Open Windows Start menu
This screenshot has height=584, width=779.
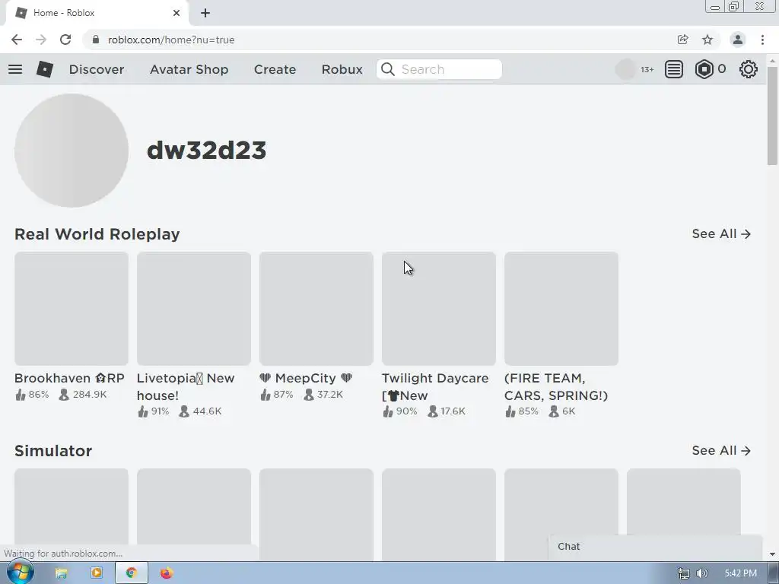[x=20, y=573]
